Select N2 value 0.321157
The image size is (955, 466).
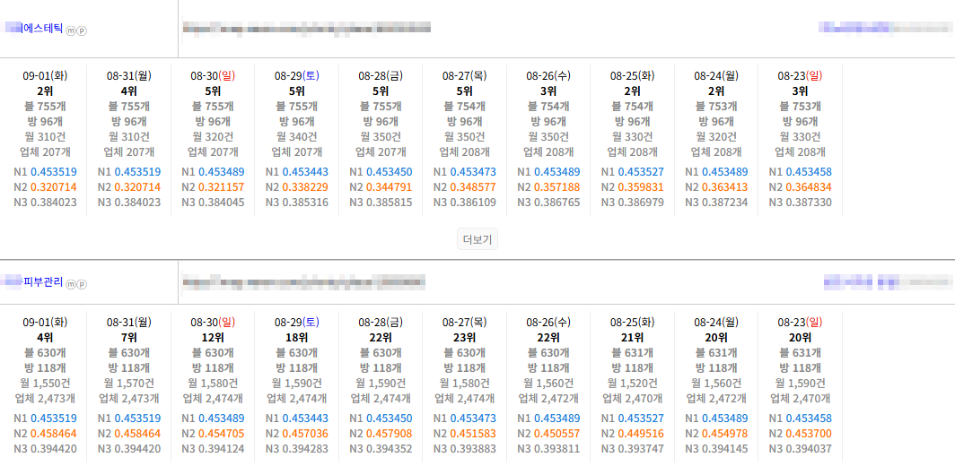(x=222, y=186)
